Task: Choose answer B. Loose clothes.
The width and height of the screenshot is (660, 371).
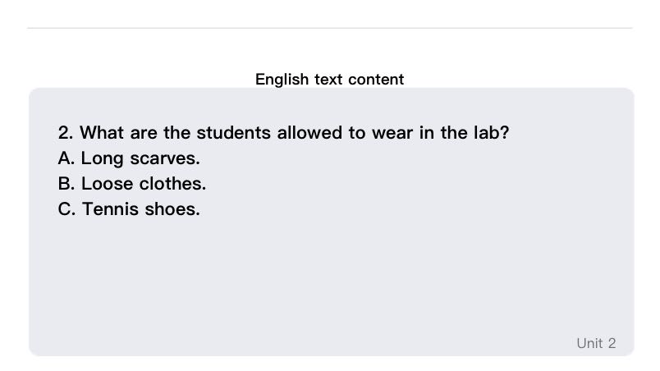Action: click(132, 184)
